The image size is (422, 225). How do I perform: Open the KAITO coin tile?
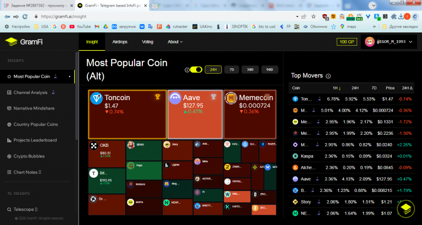click(x=237, y=209)
